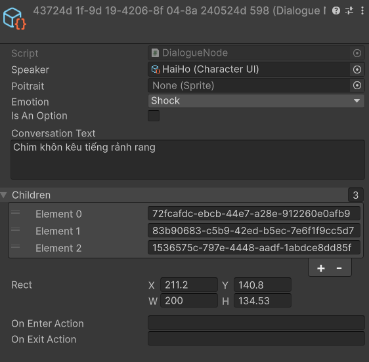
Task: Click the Conversation Text area
Action: point(188,160)
